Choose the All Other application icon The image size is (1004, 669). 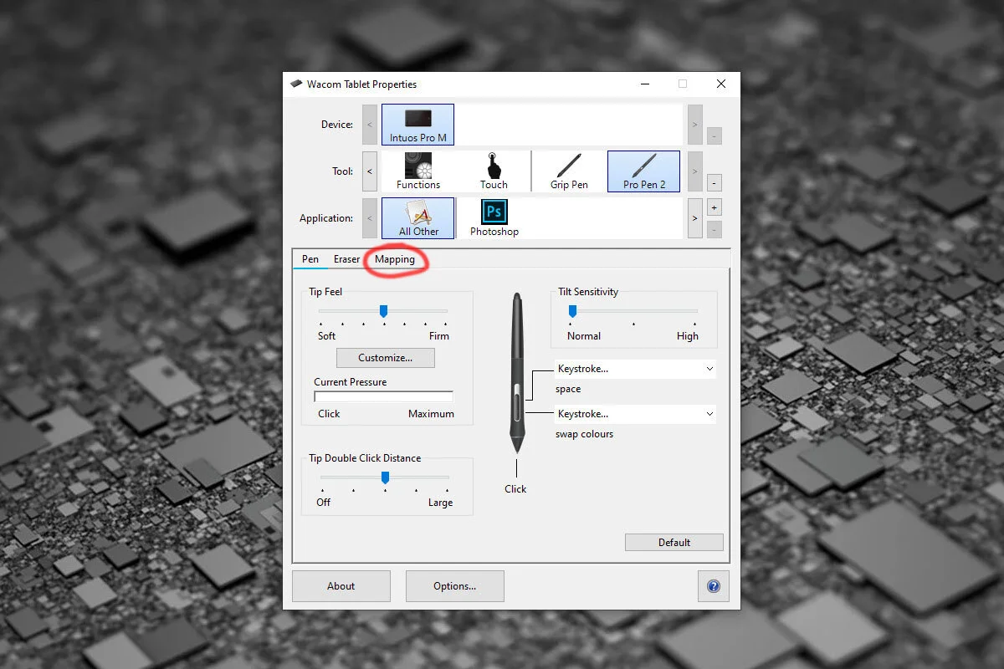point(418,218)
